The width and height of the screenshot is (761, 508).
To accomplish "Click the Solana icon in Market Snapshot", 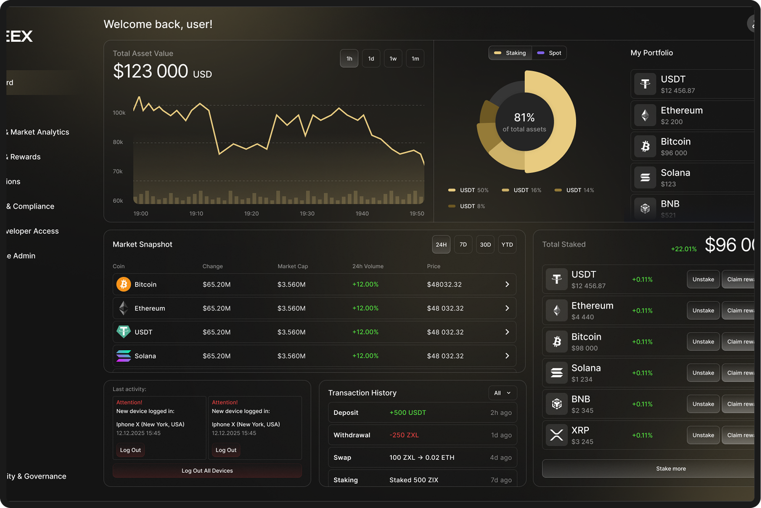I will (x=123, y=355).
